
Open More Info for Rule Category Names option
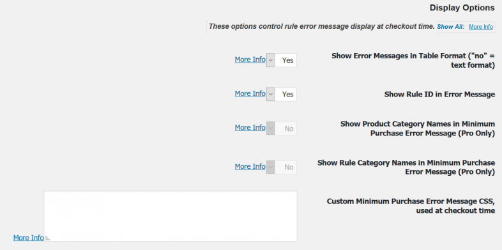point(250,167)
